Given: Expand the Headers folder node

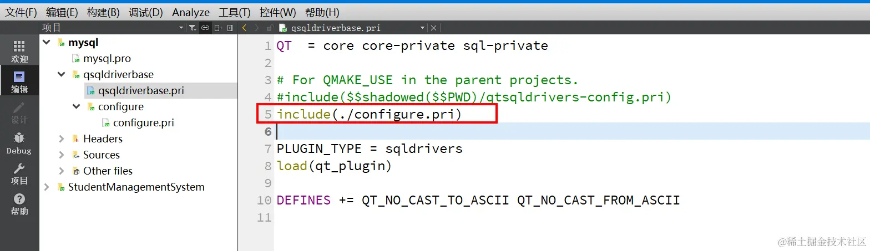Looking at the screenshot, I should (61, 139).
